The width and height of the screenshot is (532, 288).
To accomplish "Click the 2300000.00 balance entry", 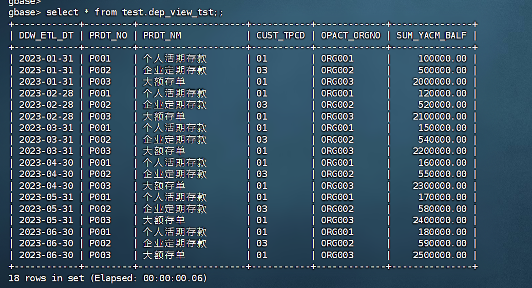I will (x=440, y=186).
